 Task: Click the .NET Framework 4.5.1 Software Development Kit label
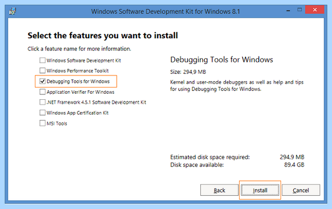[x=96, y=102]
